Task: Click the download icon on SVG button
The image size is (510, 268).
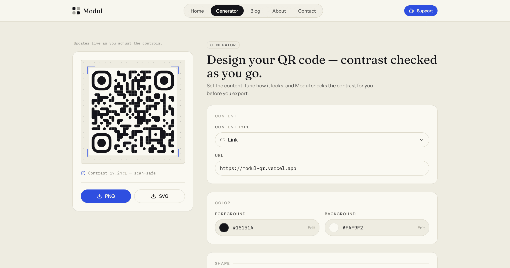Action: (x=154, y=196)
